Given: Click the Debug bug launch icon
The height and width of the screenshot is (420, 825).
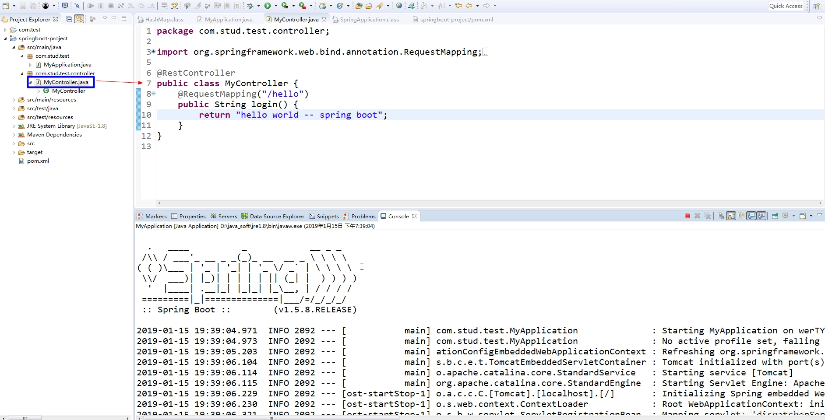Looking at the screenshot, I should tap(250, 6).
